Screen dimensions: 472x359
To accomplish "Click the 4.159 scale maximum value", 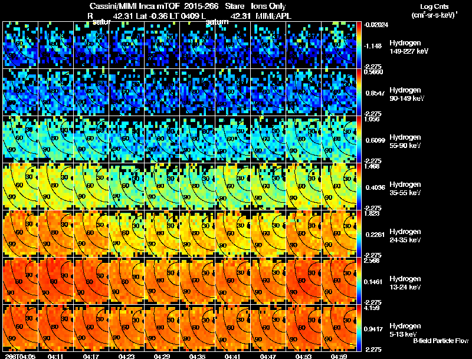I will click(x=372, y=308).
